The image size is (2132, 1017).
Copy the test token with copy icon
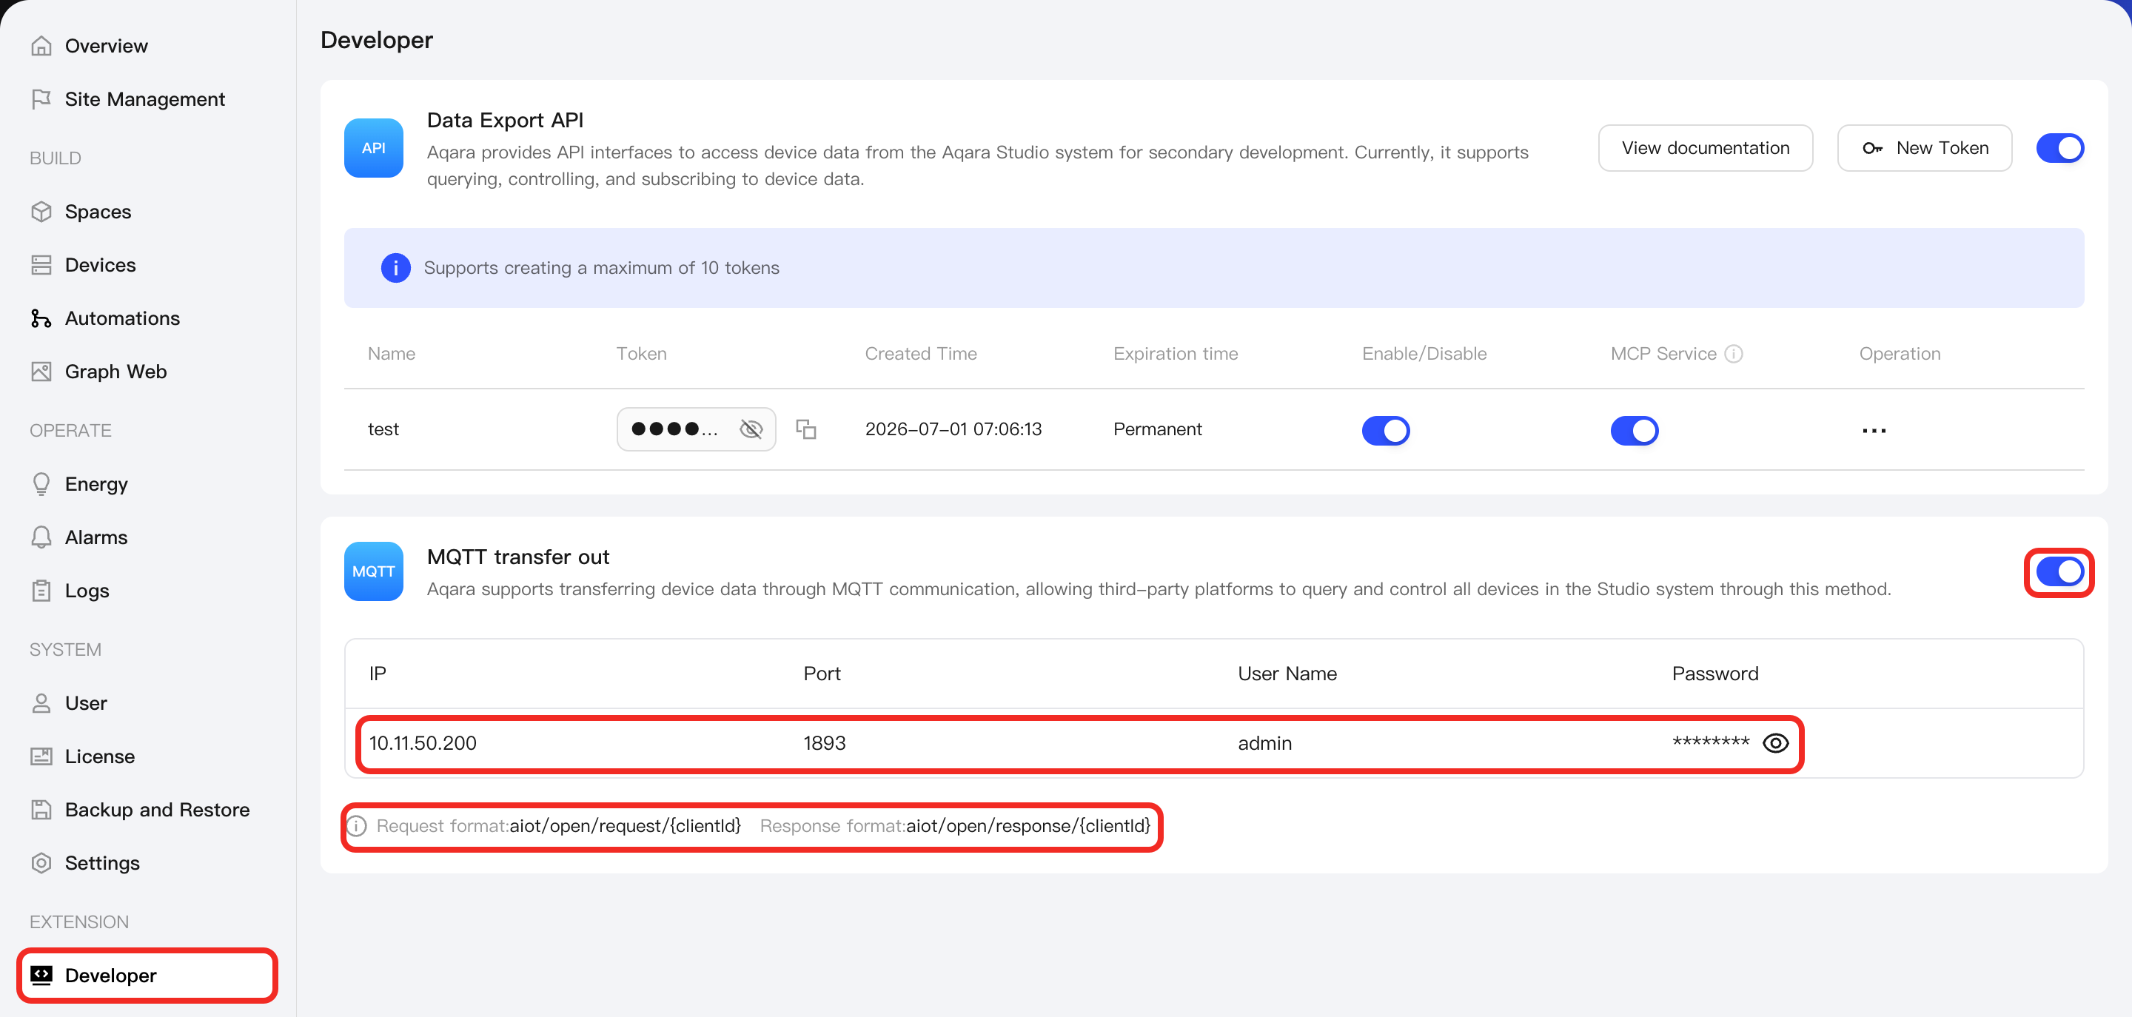point(806,429)
